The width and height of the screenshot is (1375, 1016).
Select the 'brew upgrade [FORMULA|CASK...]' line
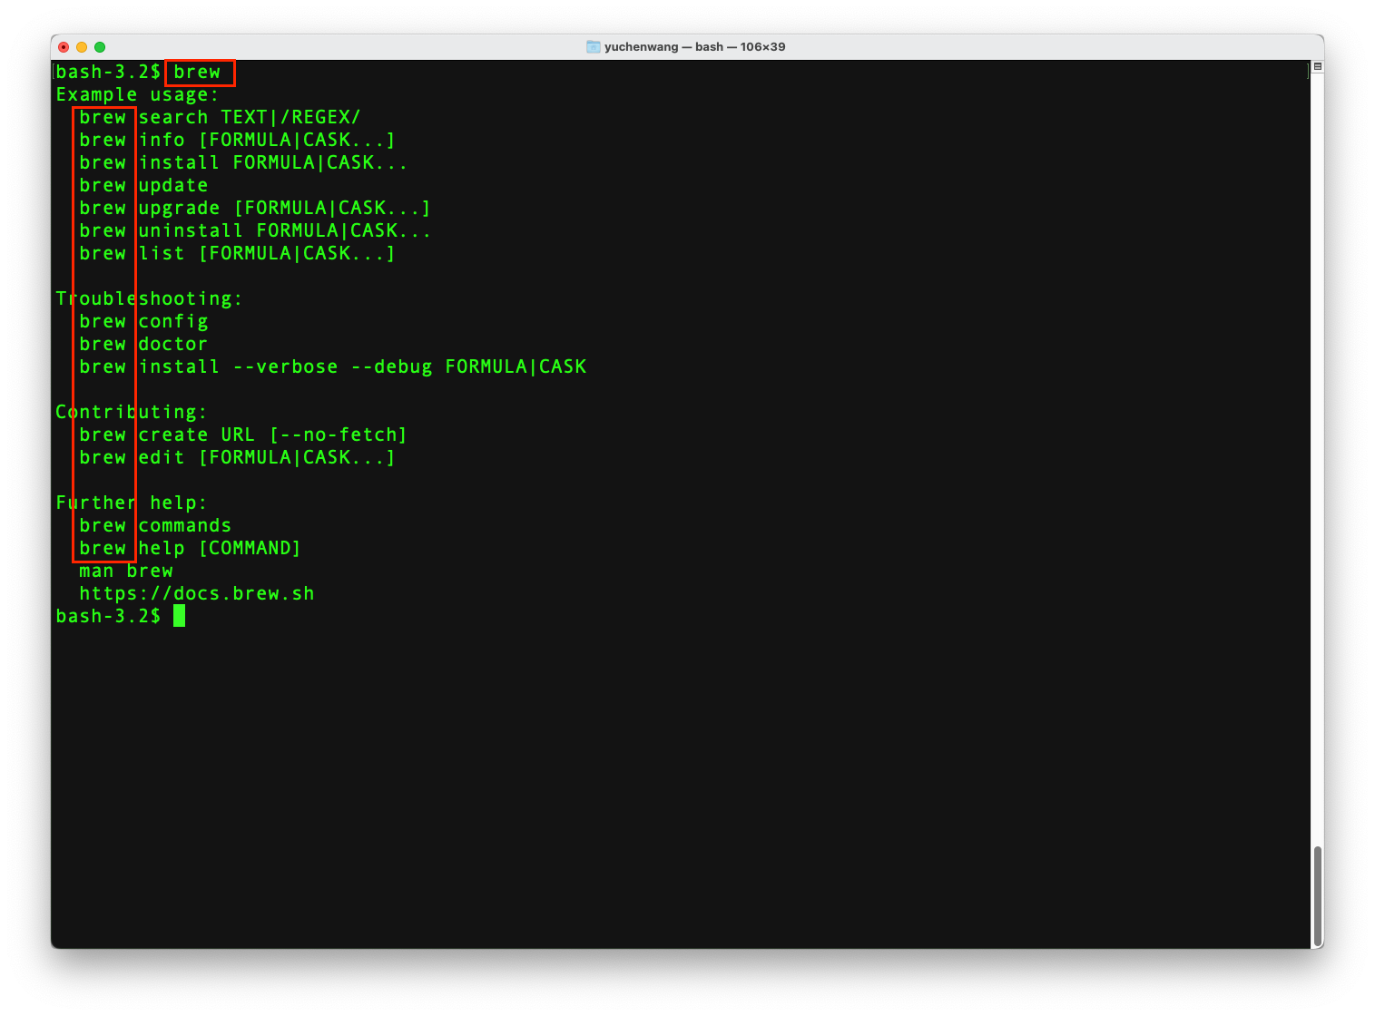coord(254,207)
